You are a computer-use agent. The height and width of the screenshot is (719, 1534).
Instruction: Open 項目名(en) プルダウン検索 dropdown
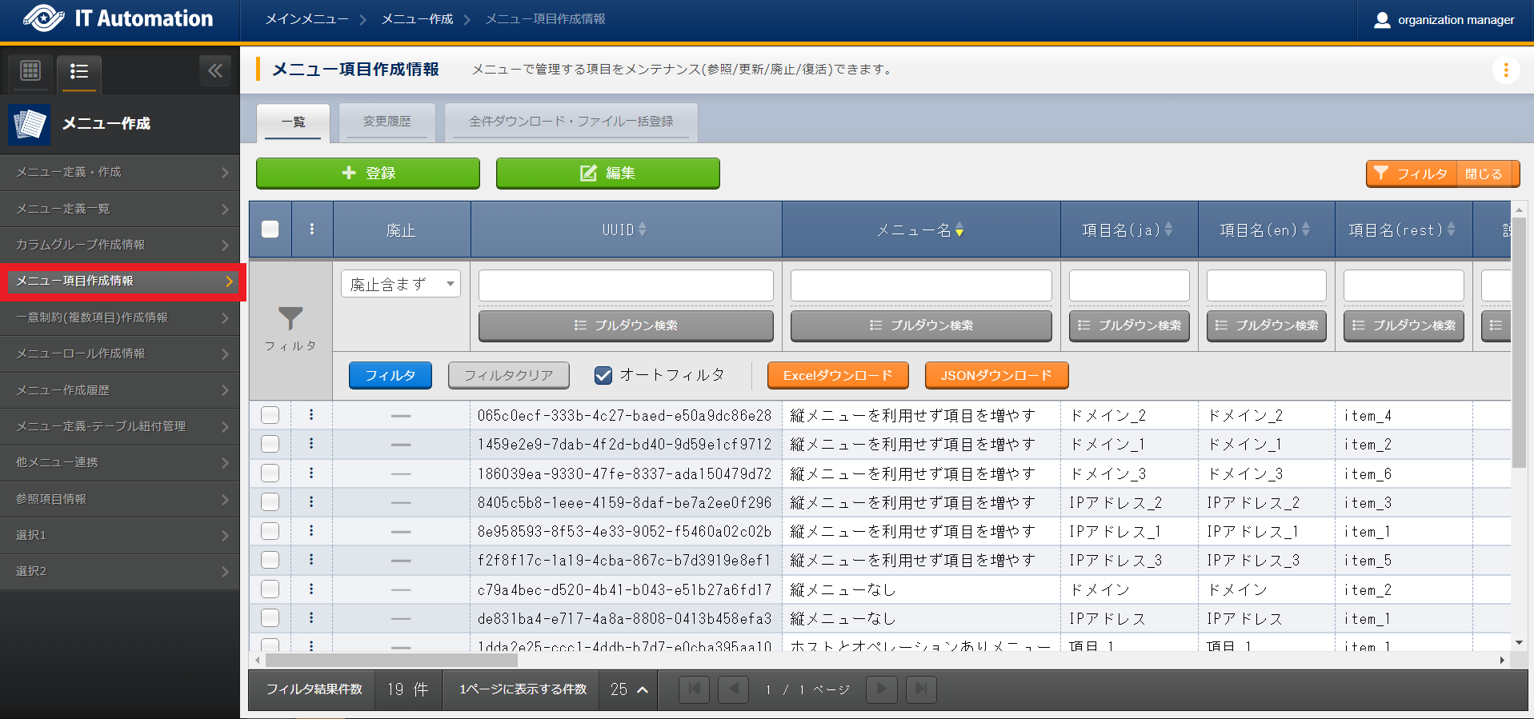[x=1267, y=326]
